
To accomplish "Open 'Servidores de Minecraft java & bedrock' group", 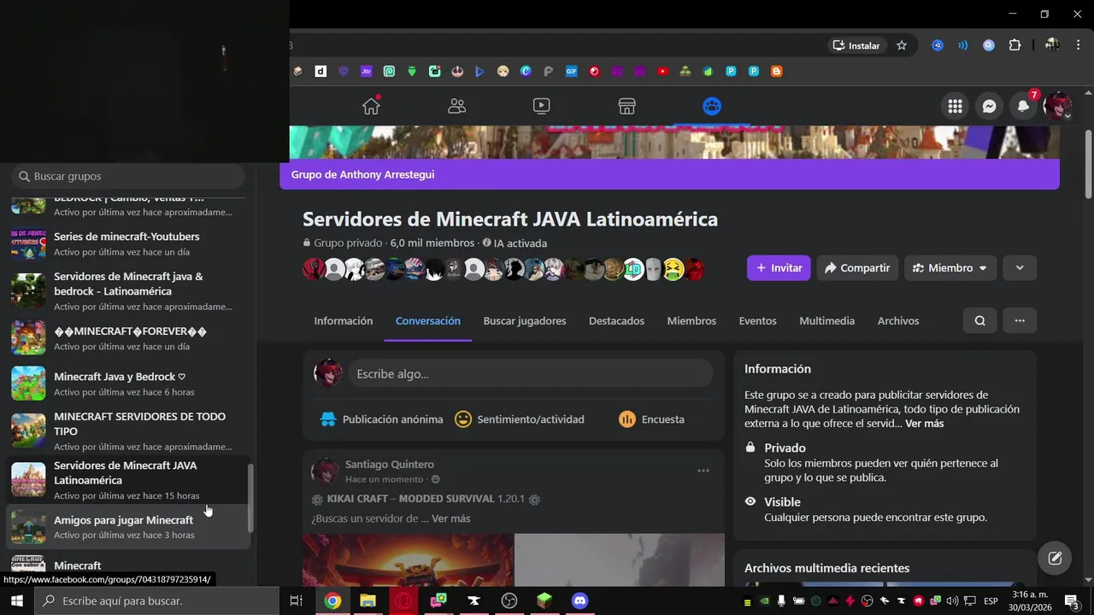I will coord(128,291).
